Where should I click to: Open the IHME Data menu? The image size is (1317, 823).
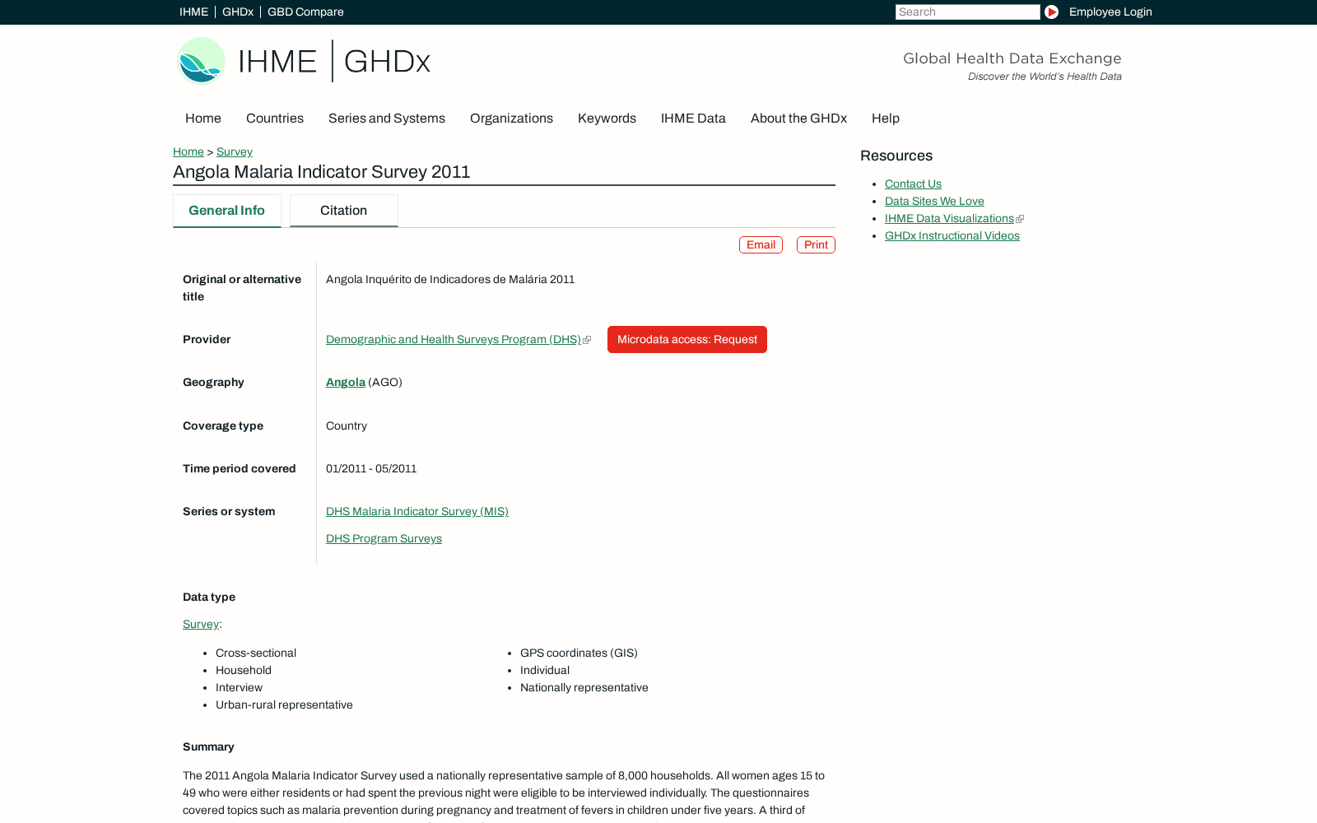pyautogui.click(x=693, y=119)
